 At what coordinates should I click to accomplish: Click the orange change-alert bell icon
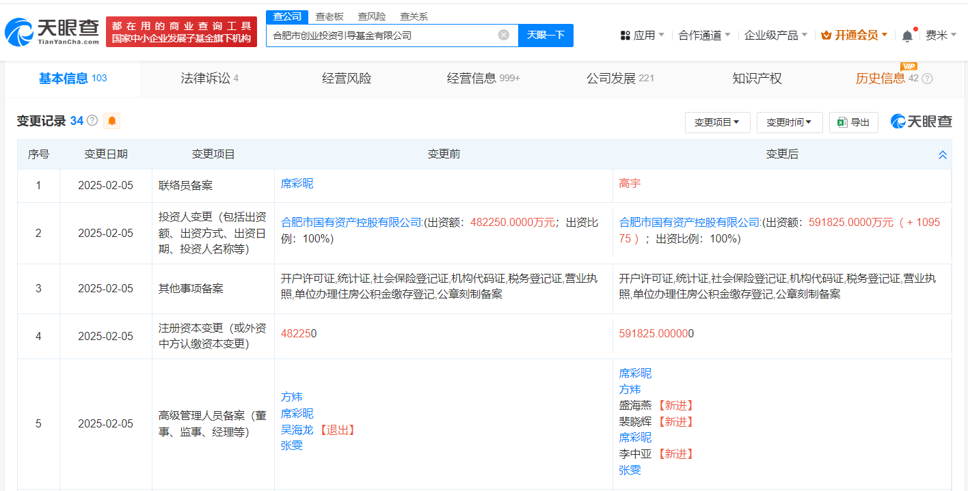coord(112,121)
